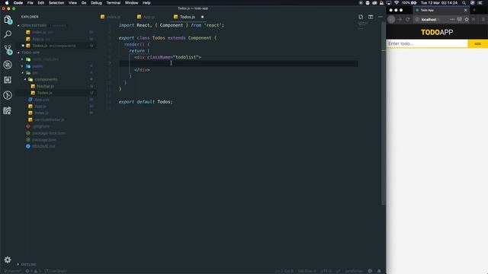
Task: Open the Selection menu
Action: point(56,3)
